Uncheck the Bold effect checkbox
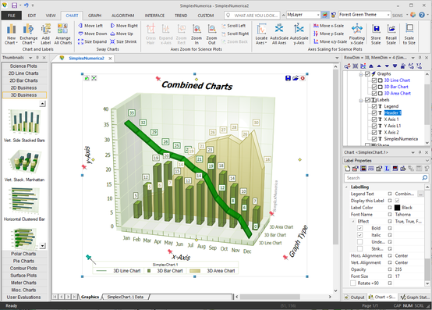The image size is (432, 310). [359, 228]
